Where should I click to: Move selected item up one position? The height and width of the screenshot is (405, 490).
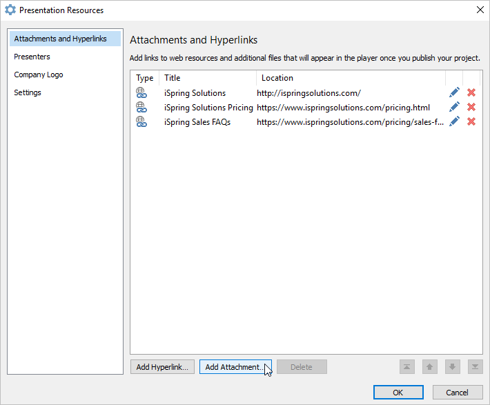point(430,366)
